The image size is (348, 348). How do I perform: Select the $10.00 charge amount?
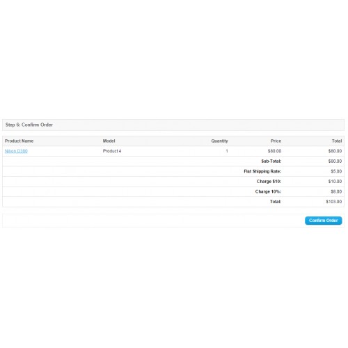(x=335, y=182)
